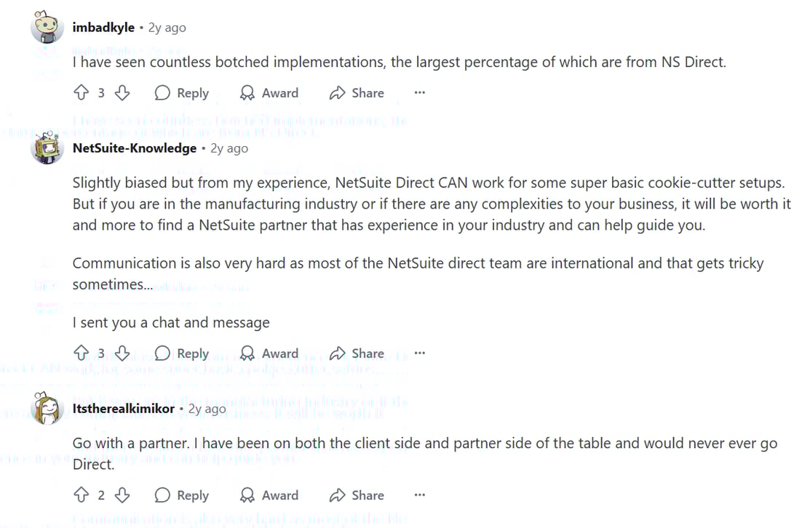
Task: Reply to imbadkyle's comment
Action: (x=181, y=92)
